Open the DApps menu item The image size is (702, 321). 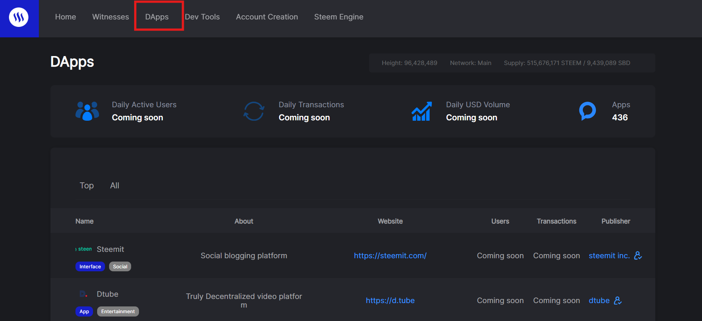pyautogui.click(x=157, y=17)
